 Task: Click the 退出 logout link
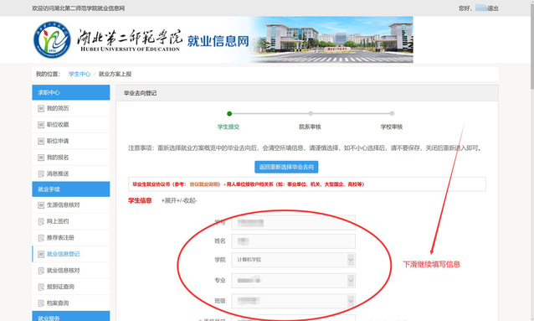(x=493, y=8)
